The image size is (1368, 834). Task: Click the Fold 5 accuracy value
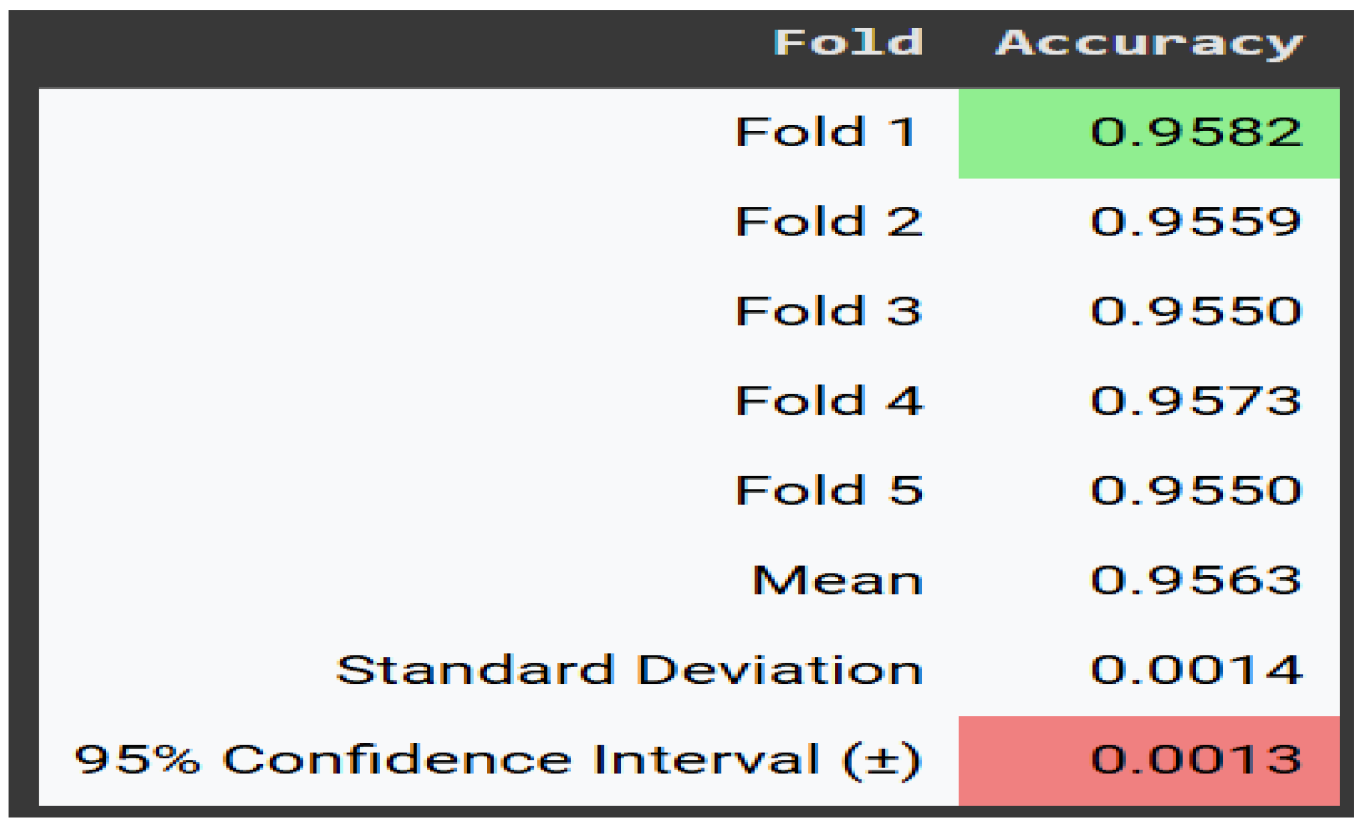click(1196, 490)
